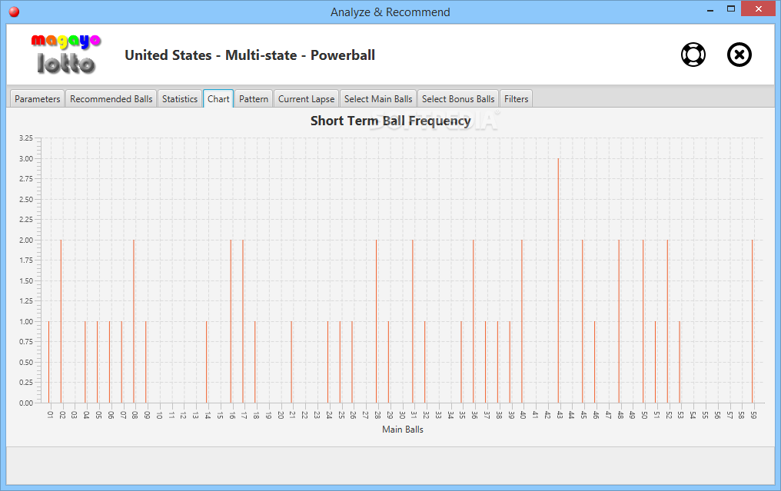Click the magayo lotto logo
The width and height of the screenshot is (781, 491).
coord(66,55)
